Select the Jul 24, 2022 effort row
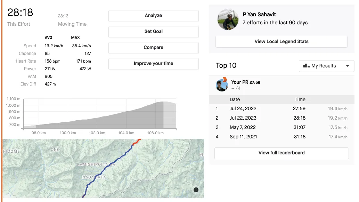This screenshot has width=359, height=202. tap(281, 108)
